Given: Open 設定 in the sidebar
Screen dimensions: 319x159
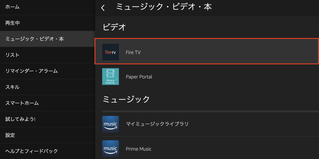Looking at the screenshot, I should [47, 135].
